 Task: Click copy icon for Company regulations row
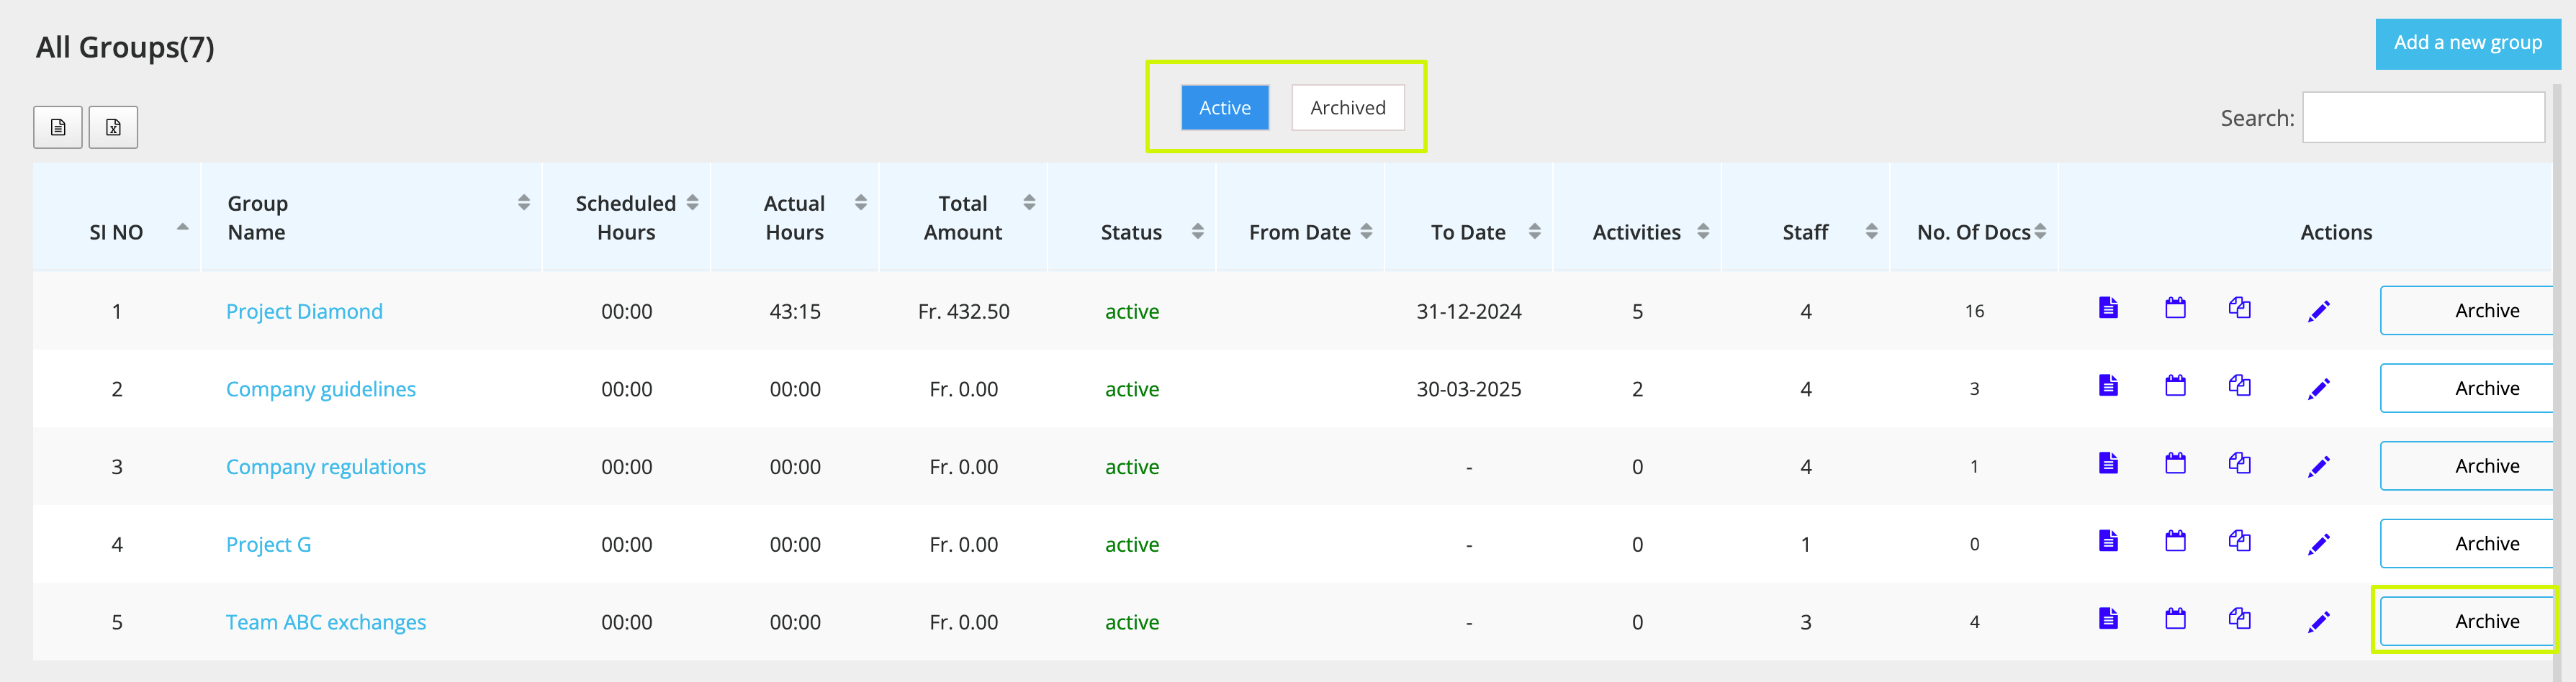pyautogui.click(x=2239, y=463)
